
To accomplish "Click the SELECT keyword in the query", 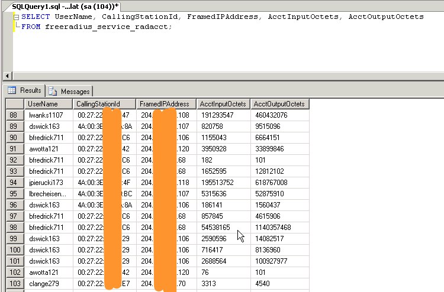I will [36, 17].
